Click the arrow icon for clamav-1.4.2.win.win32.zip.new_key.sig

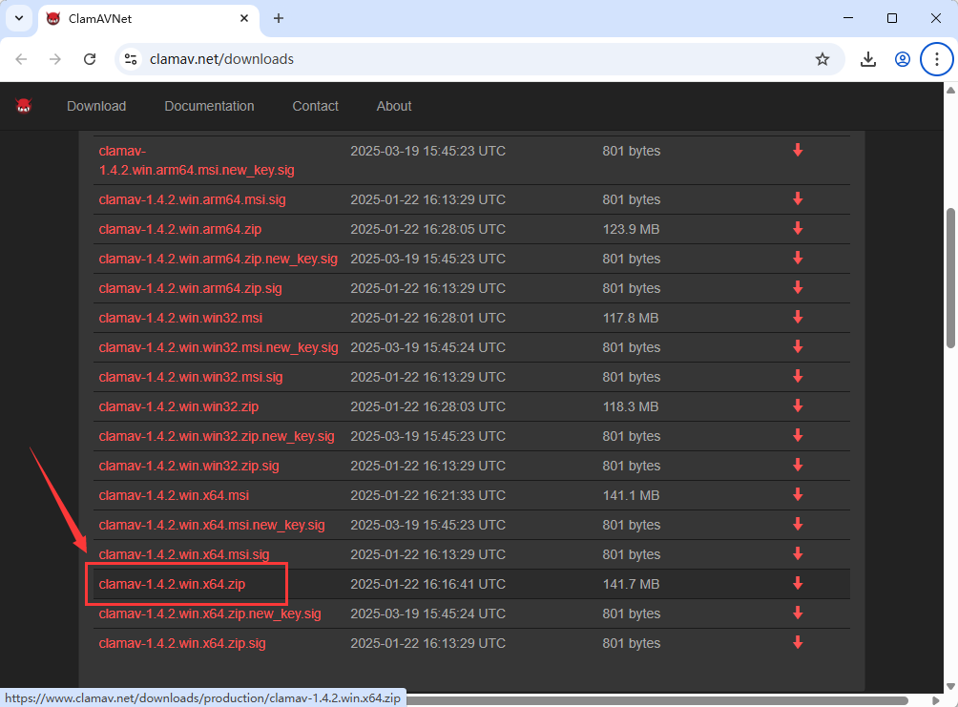798,436
